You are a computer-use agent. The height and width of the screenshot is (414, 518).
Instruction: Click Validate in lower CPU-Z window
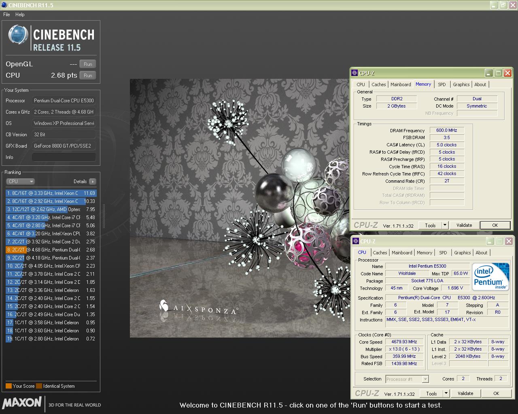point(465,393)
